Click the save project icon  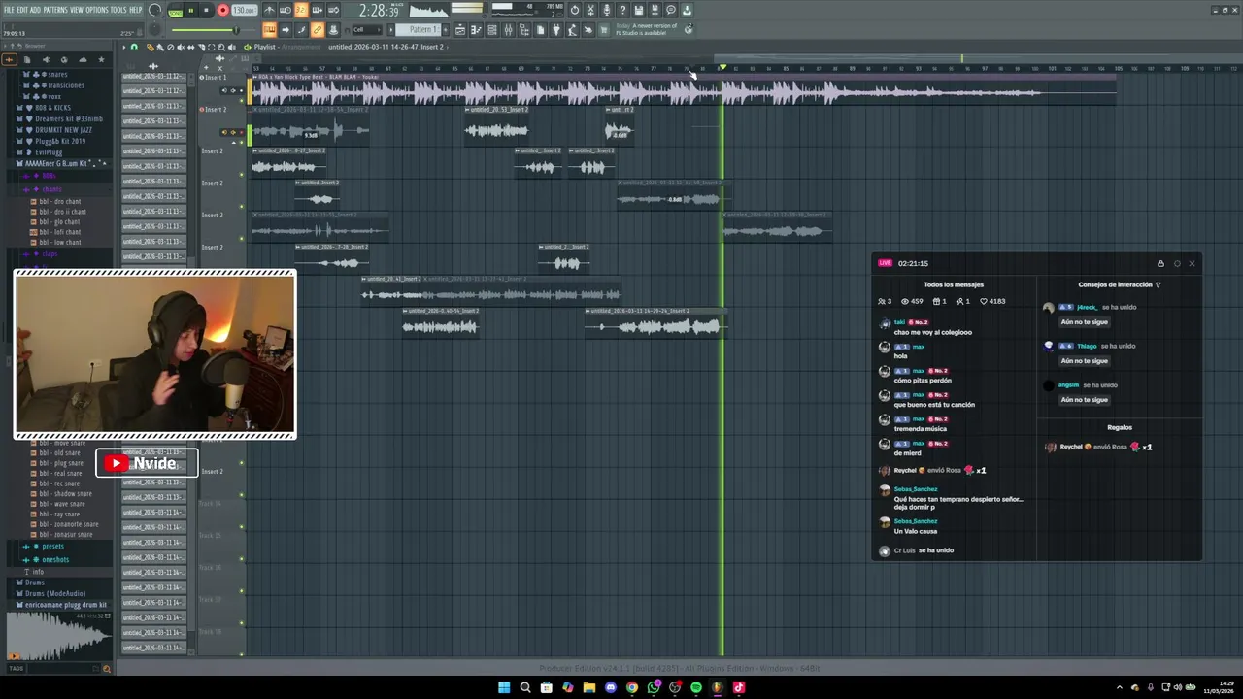(638, 11)
